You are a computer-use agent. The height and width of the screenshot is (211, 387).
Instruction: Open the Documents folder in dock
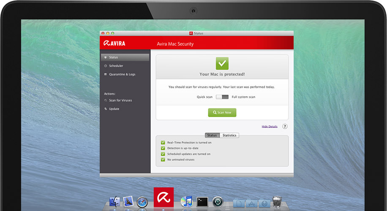pos(239,203)
